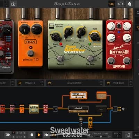Screen dimensions: 139x139
Task: Open the Shape Shifter slot name dropdown
Action: click(x=74, y=83)
